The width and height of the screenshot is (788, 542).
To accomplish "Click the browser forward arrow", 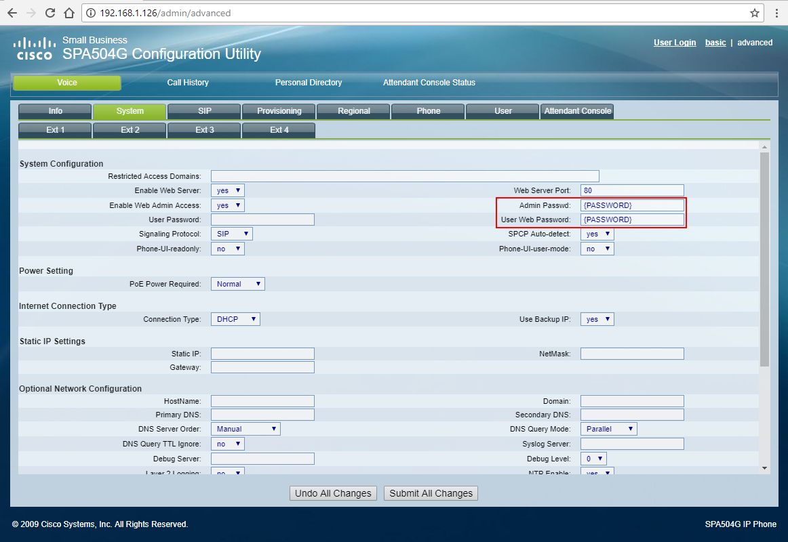I will 31,13.
